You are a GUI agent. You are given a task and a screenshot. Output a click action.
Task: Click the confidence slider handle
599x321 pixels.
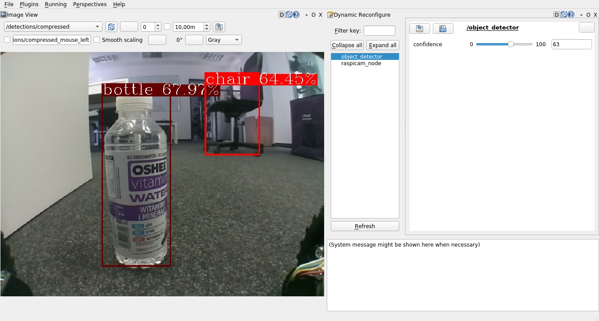(x=511, y=44)
